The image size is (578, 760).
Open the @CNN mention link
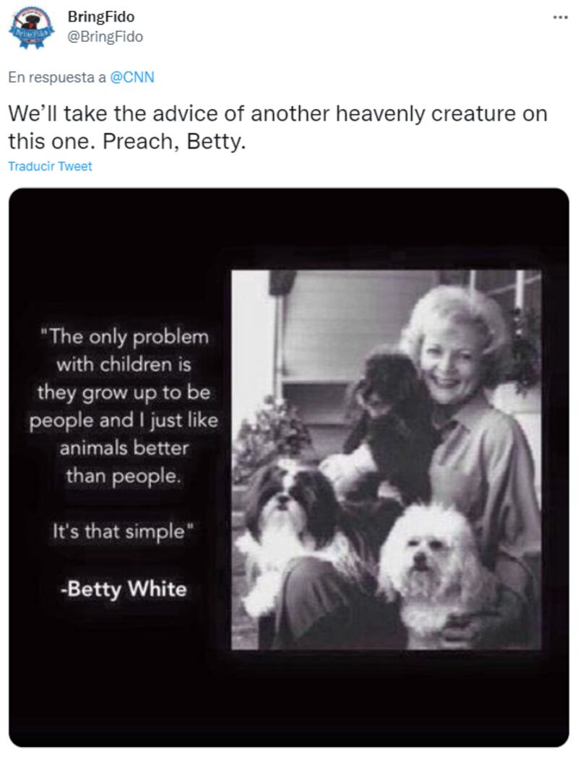pos(132,77)
